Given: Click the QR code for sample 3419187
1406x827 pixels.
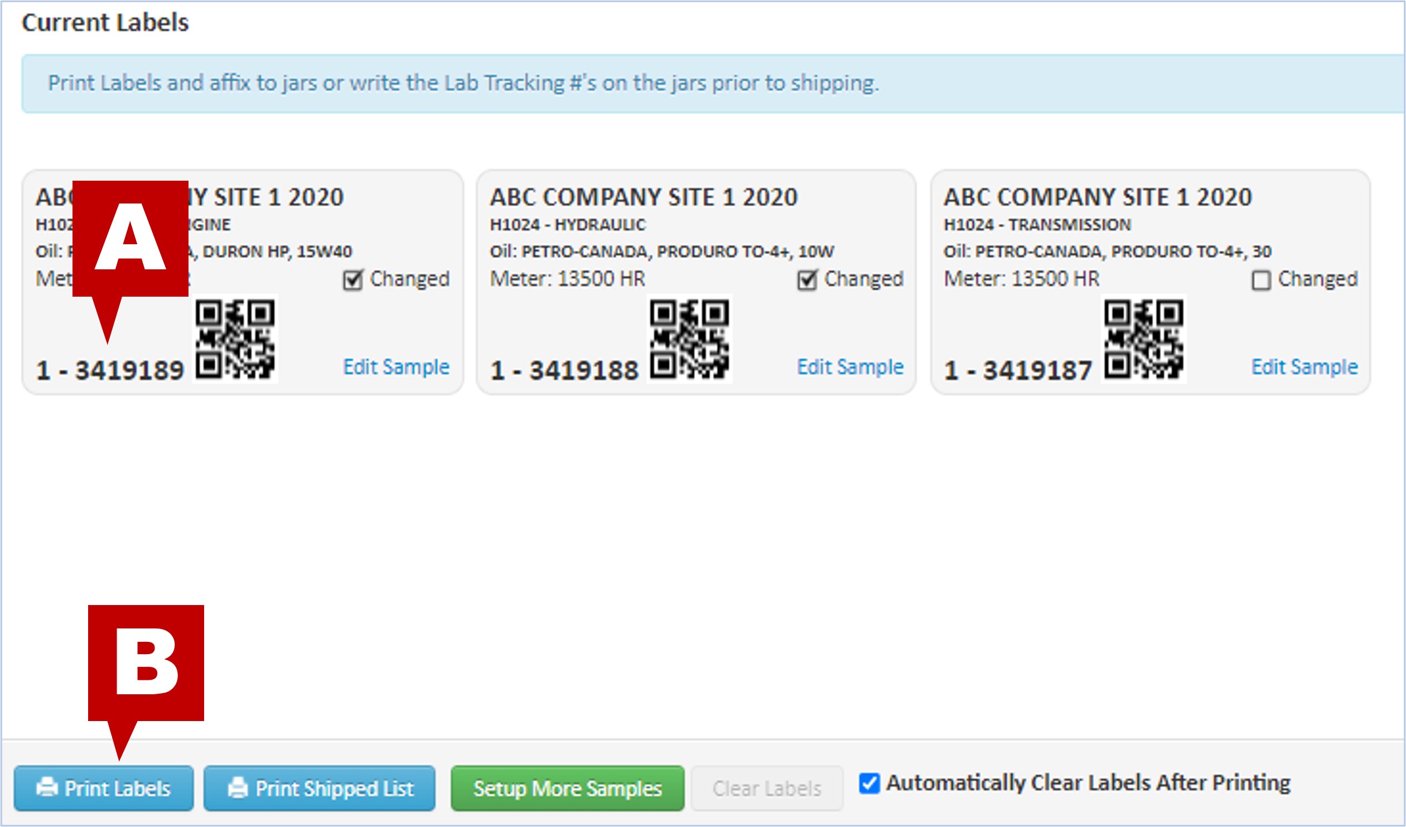Looking at the screenshot, I should (1143, 338).
